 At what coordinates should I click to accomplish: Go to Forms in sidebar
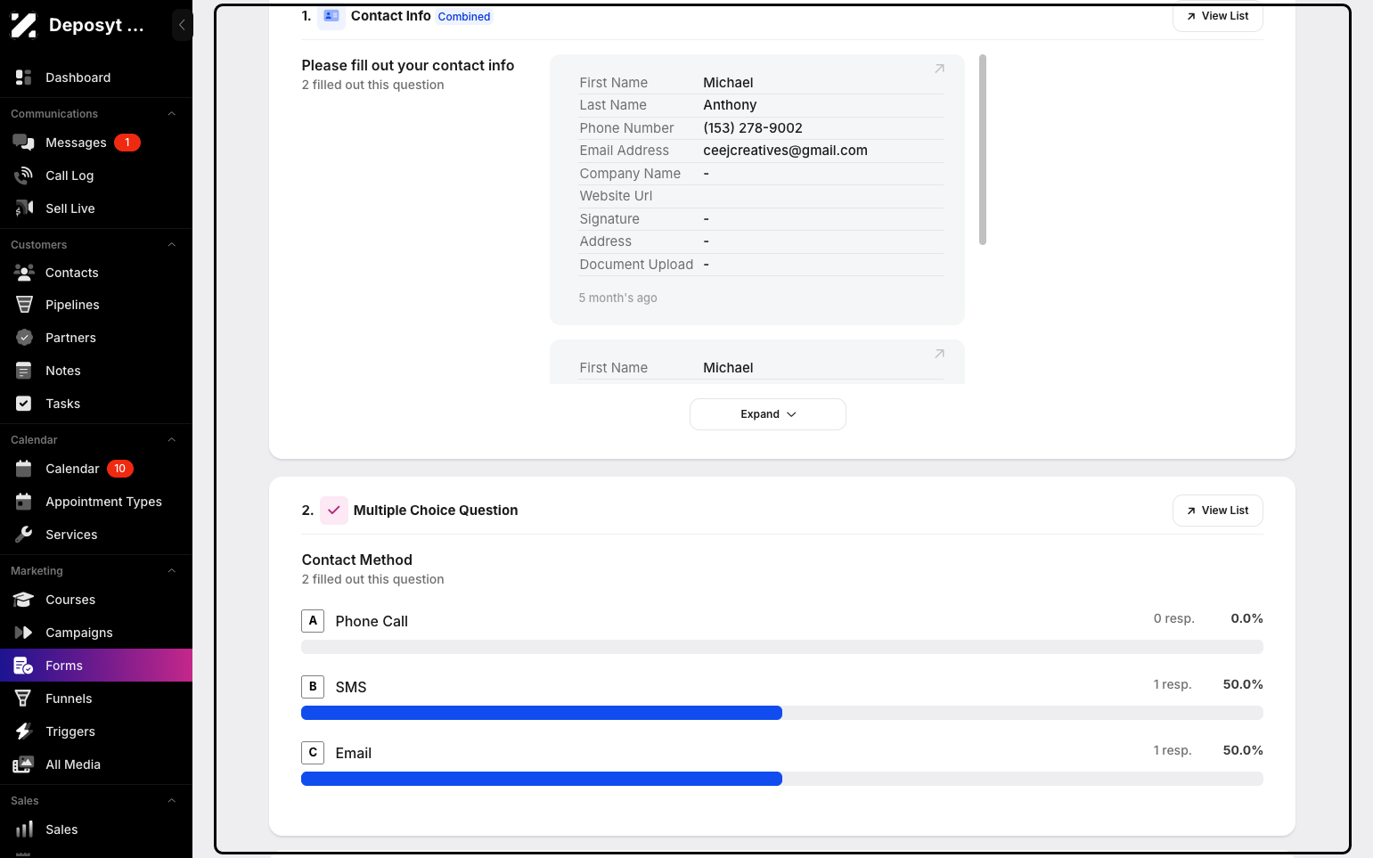(x=96, y=666)
